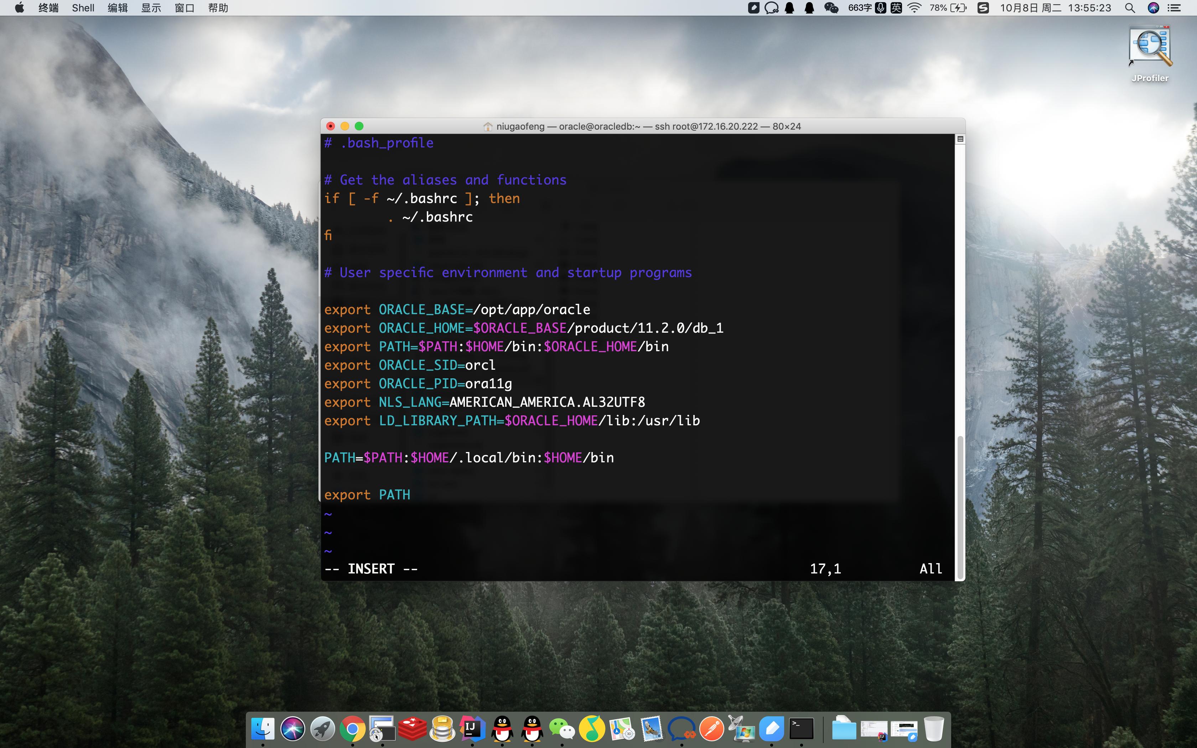Image resolution: width=1197 pixels, height=748 pixels.
Task: Open the red Redis cube dock app
Action: (x=412, y=729)
